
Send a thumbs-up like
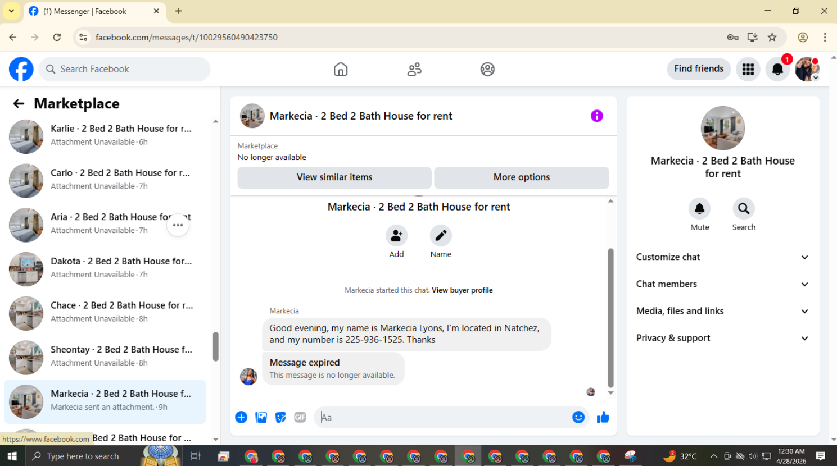click(603, 417)
